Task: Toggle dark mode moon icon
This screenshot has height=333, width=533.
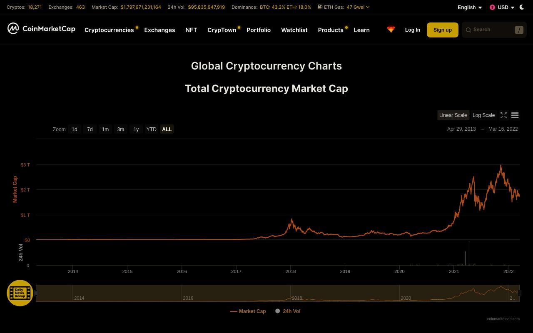Action: (522, 7)
